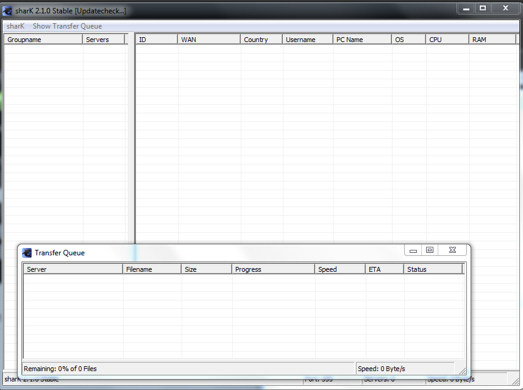
Task: Open Show Transfer Queue menu item
Action: 68,26
